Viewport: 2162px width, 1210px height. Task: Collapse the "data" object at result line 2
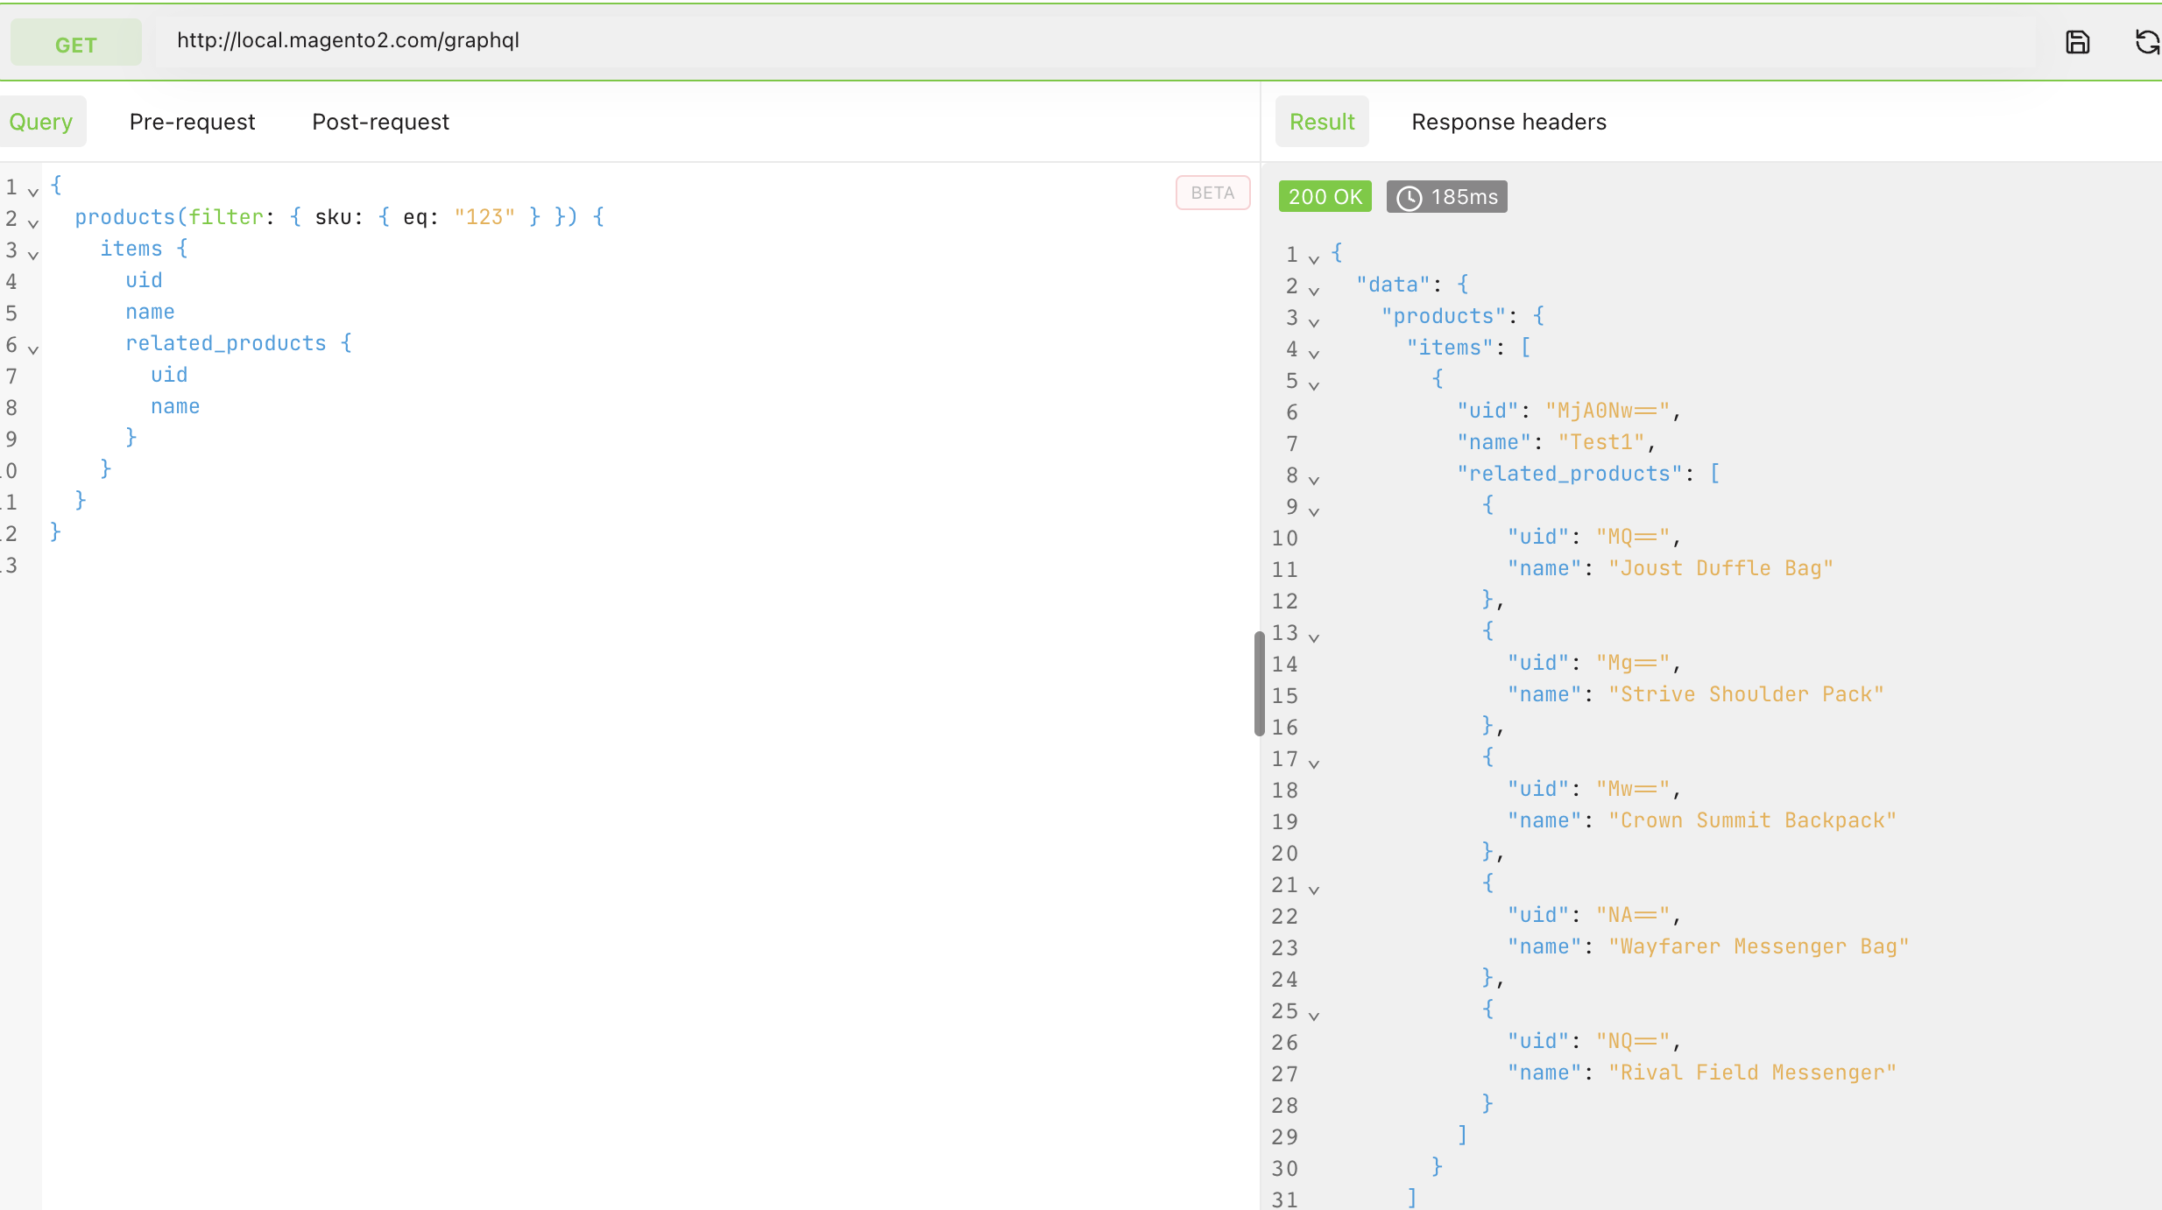tap(1314, 291)
